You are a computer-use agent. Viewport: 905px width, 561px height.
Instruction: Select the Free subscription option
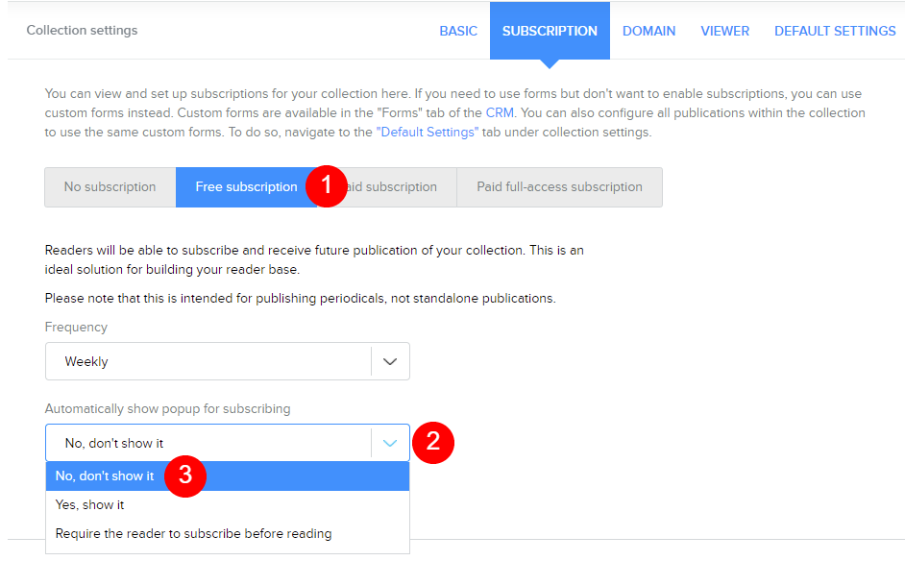pyautogui.click(x=246, y=187)
